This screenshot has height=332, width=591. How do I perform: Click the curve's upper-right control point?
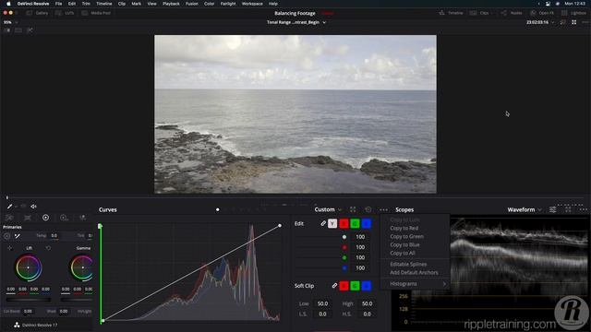[280, 225]
